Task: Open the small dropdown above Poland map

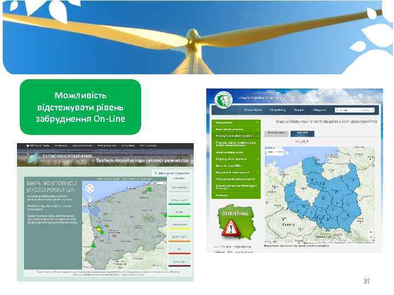Action: point(302,141)
